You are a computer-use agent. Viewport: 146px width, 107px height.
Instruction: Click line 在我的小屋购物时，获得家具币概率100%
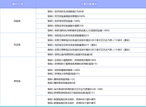(72, 60)
